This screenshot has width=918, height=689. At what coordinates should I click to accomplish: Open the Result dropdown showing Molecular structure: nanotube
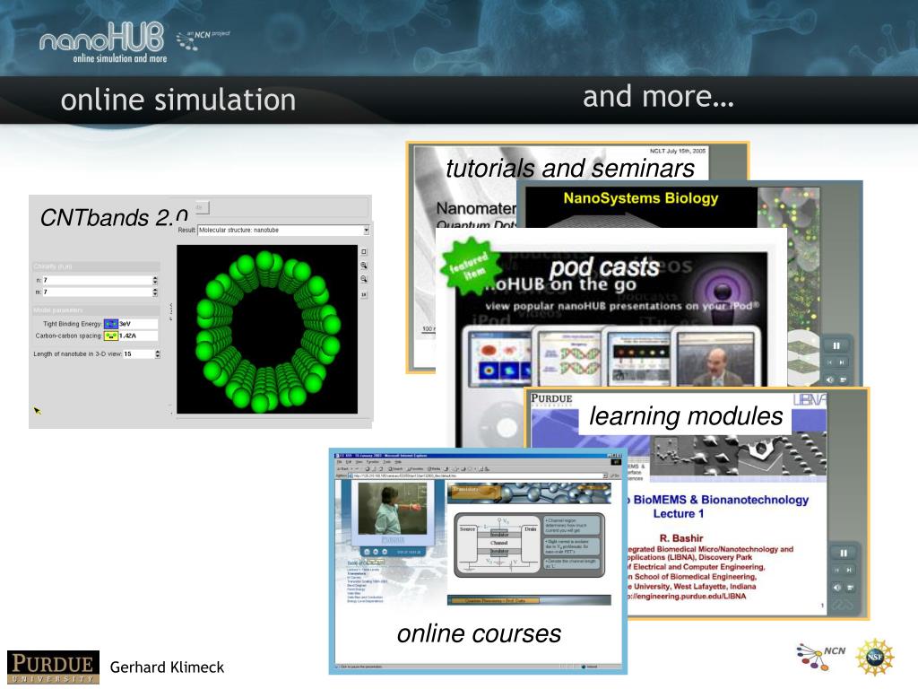[283, 231]
